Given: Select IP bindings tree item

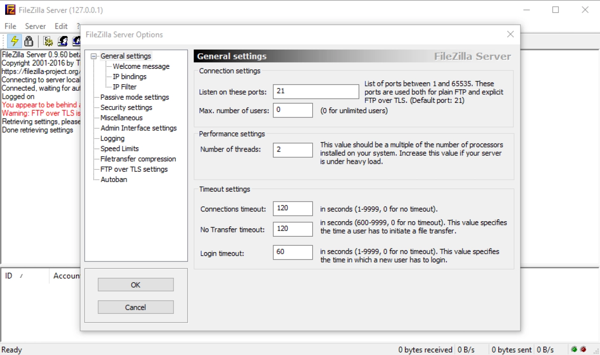Looking at the screenshot, I should pyautogui.click(x=129, y=77).
